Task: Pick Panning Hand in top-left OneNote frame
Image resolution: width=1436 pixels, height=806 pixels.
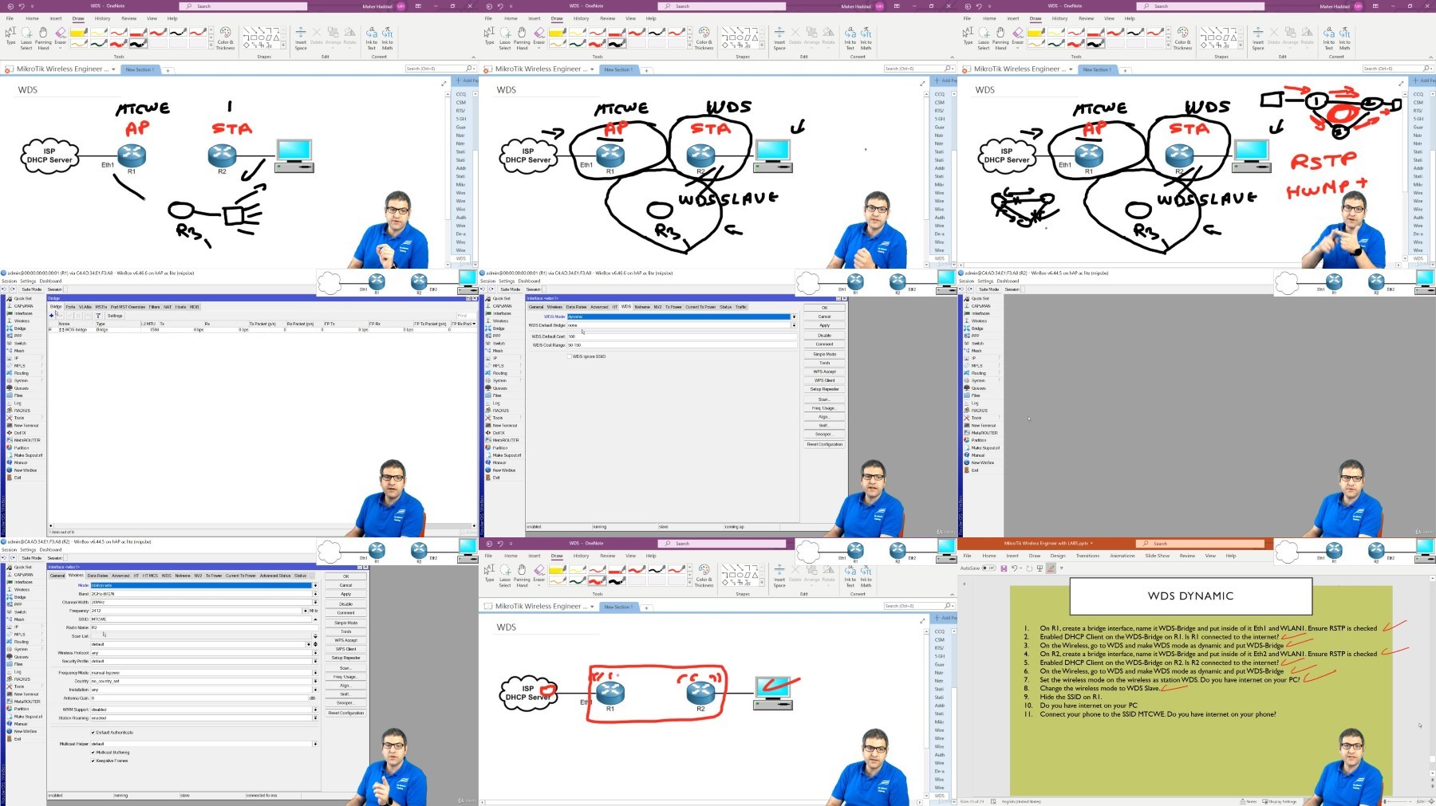Action: [43, 38]
